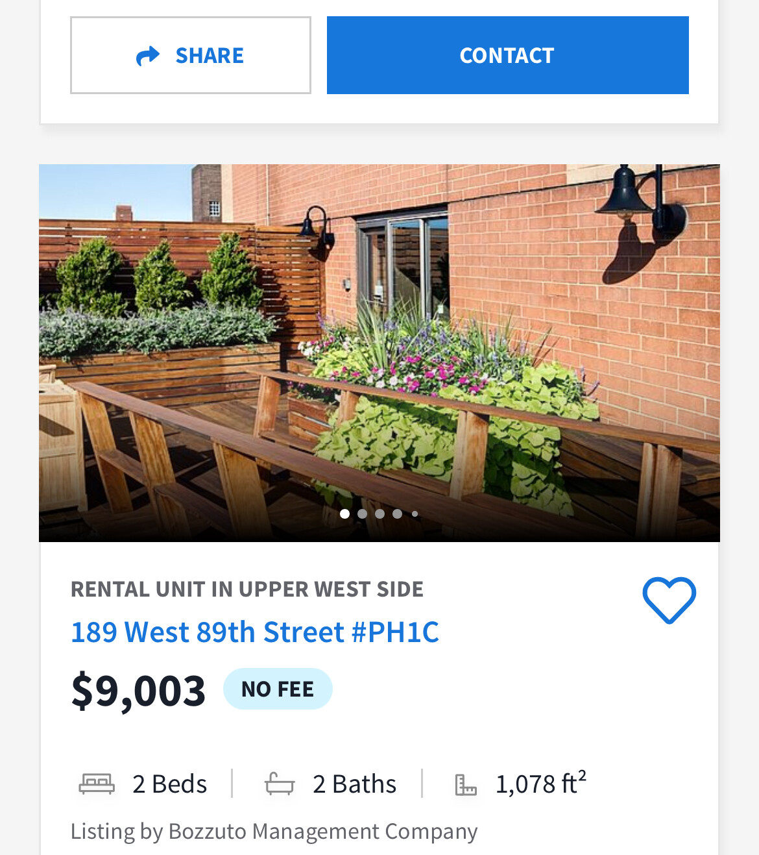Image resolution: width=759 pixels, height=855 pixels.
Task: Go to the fourth carousel photo dot
Action: point(397,514)
